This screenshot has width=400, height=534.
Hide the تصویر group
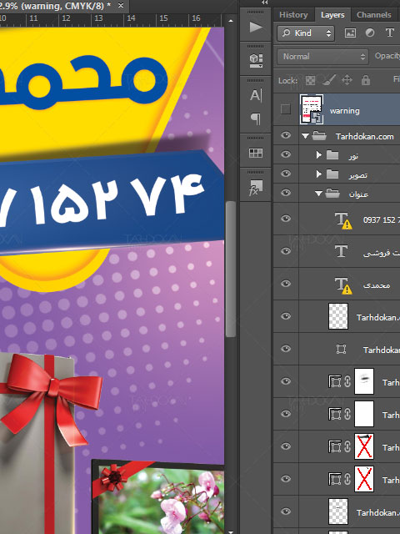coord(286,174)
